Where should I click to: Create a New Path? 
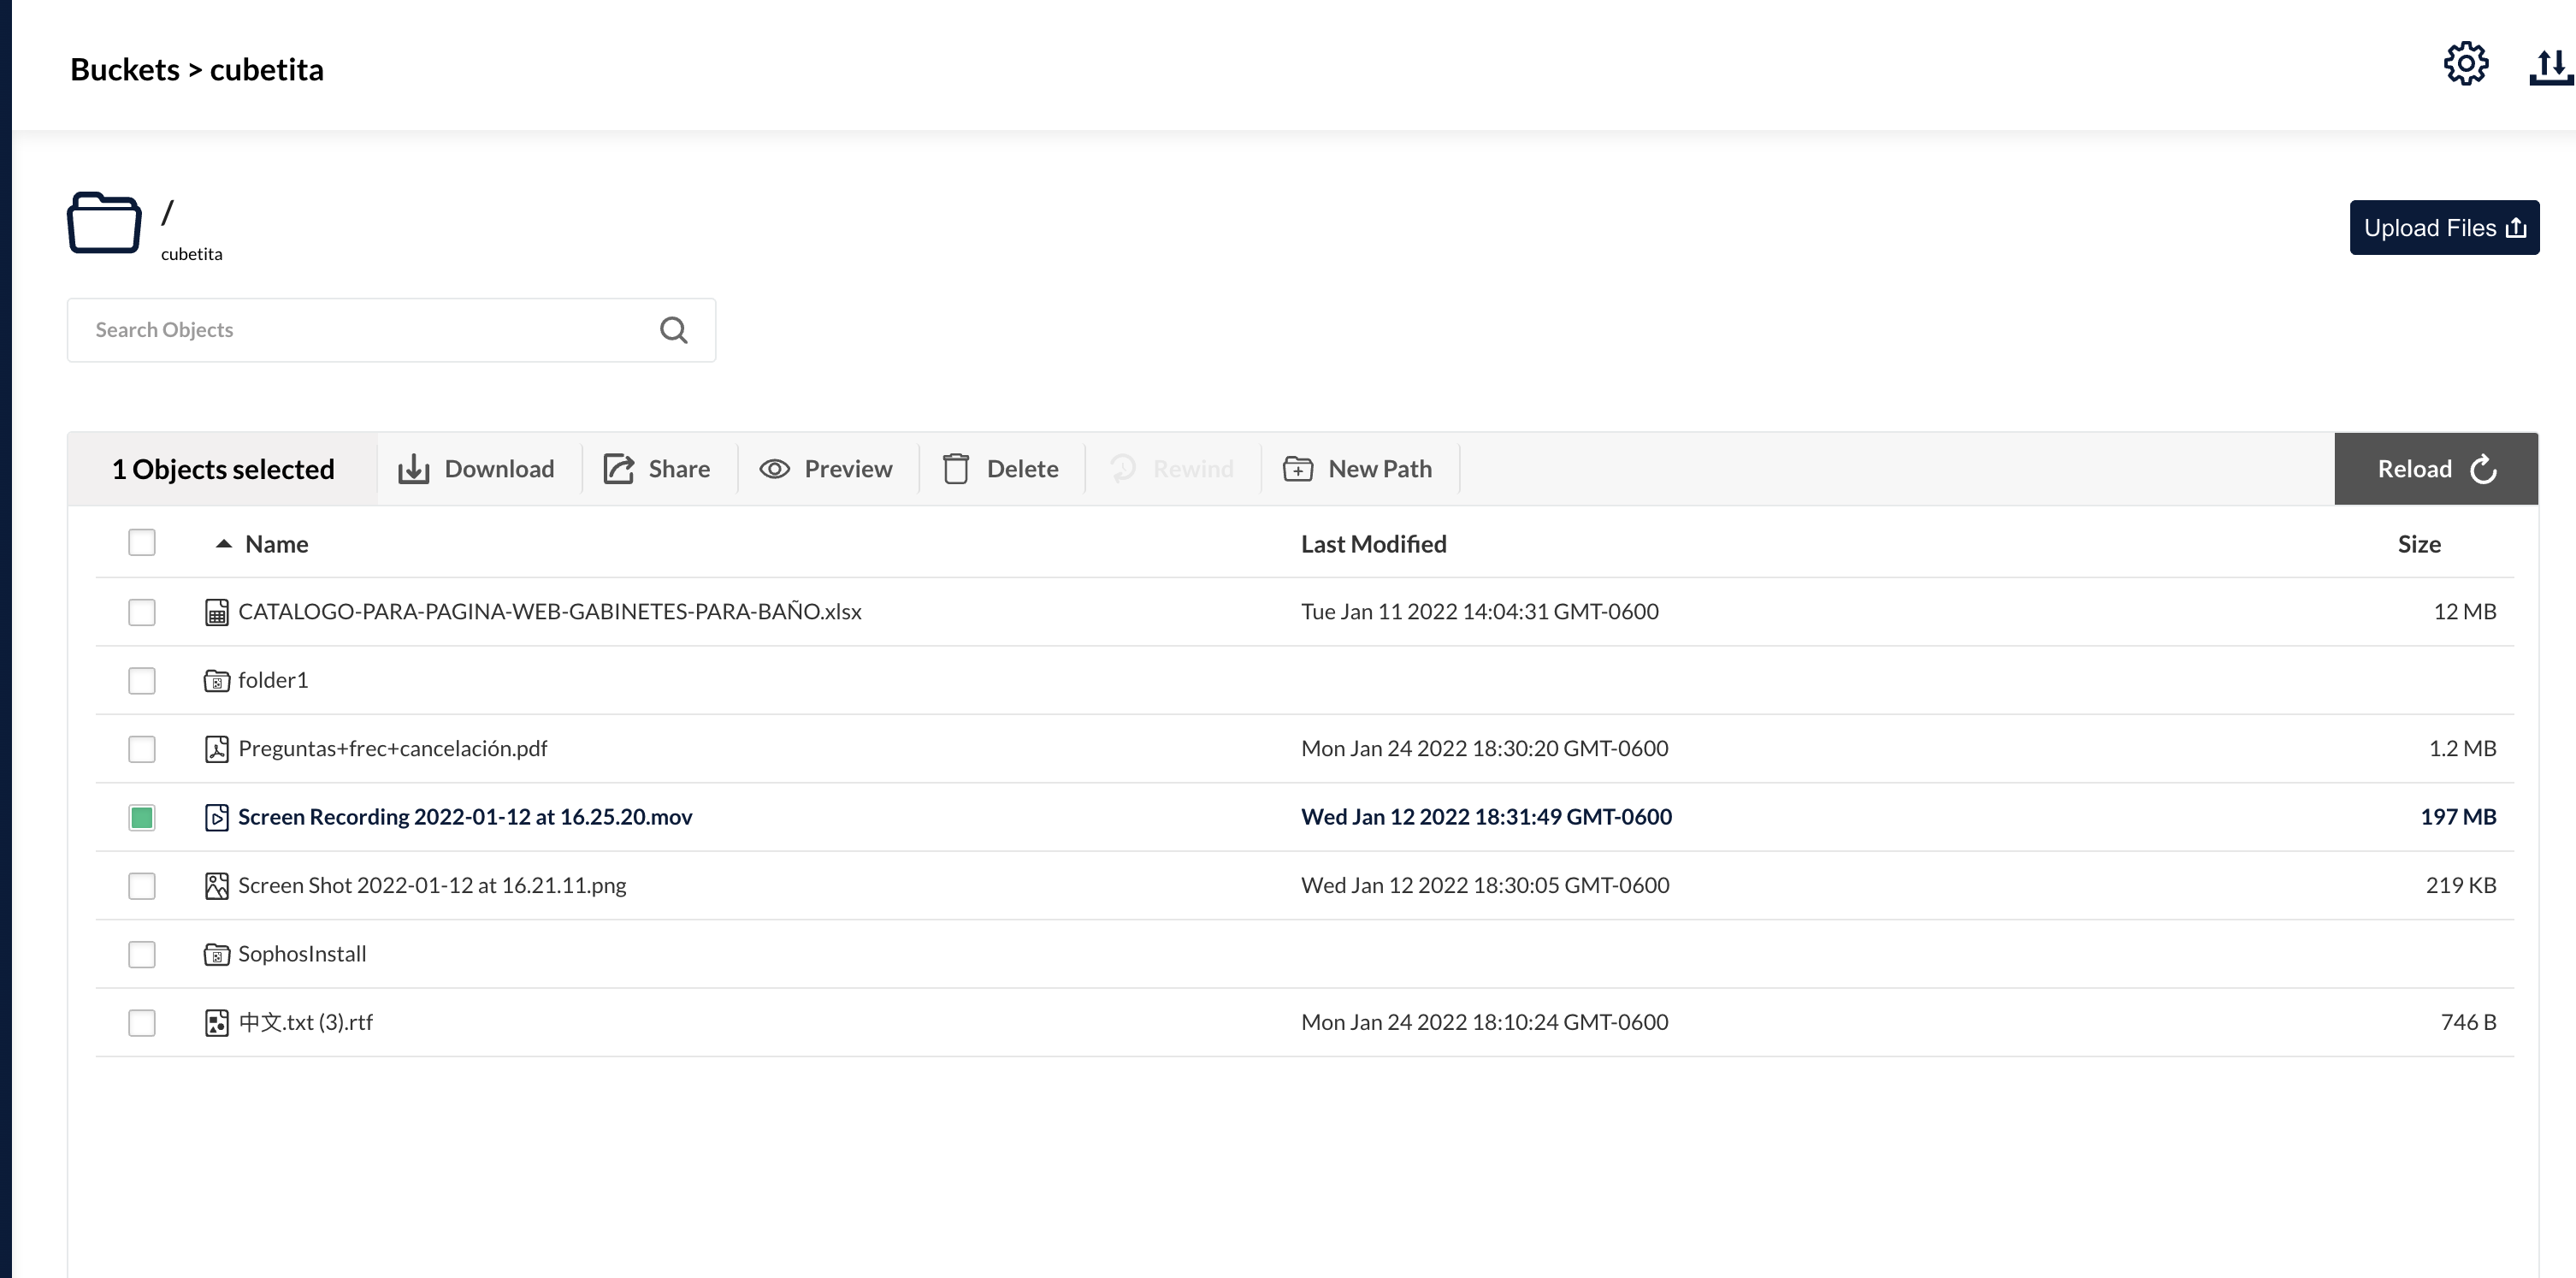[x=1358, y=469]
